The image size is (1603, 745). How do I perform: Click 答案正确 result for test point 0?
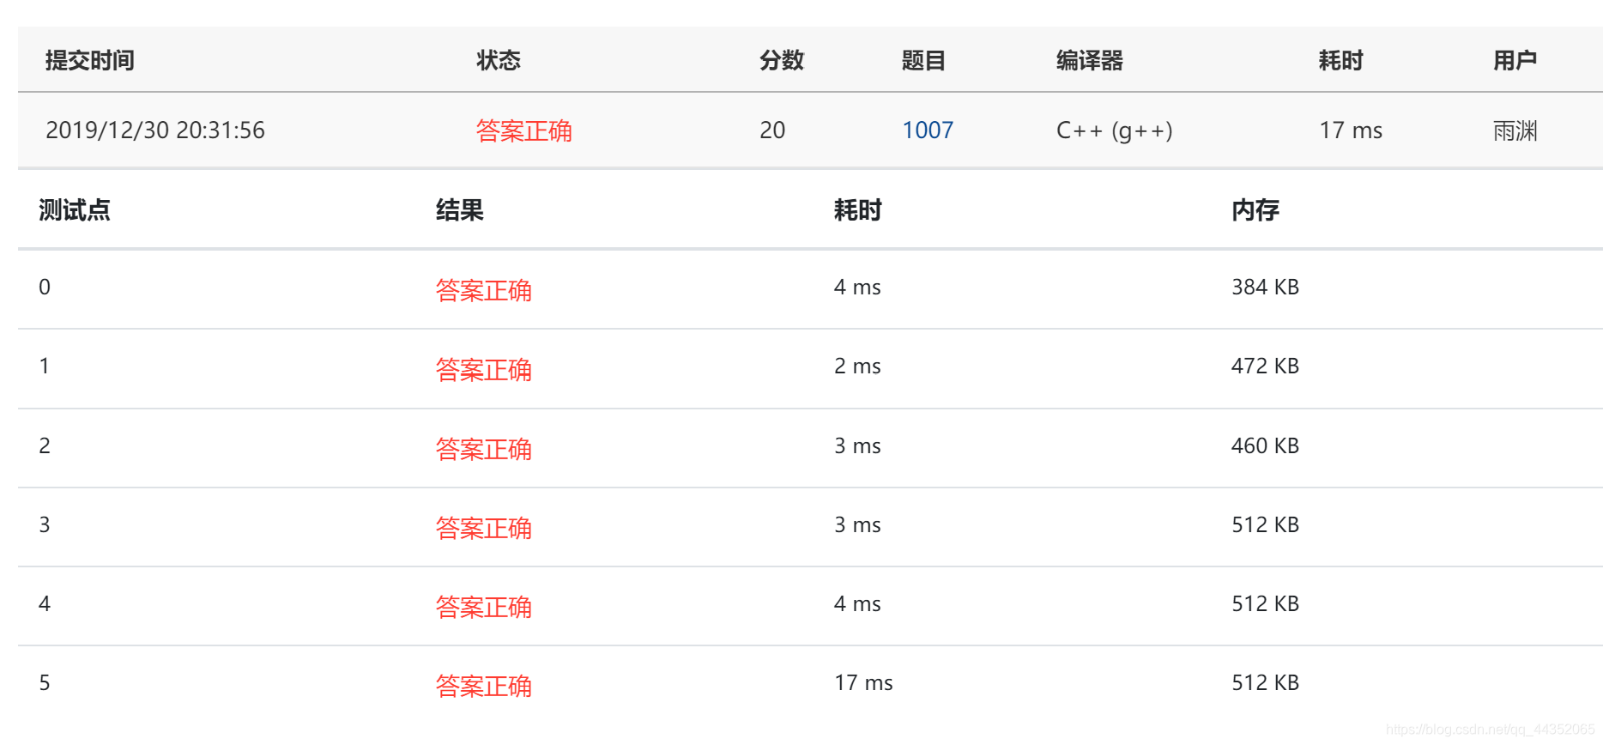tap(484, 290)
